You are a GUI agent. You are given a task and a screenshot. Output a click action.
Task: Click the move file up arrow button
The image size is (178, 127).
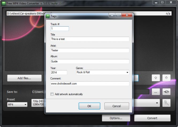tap(156, 78)
